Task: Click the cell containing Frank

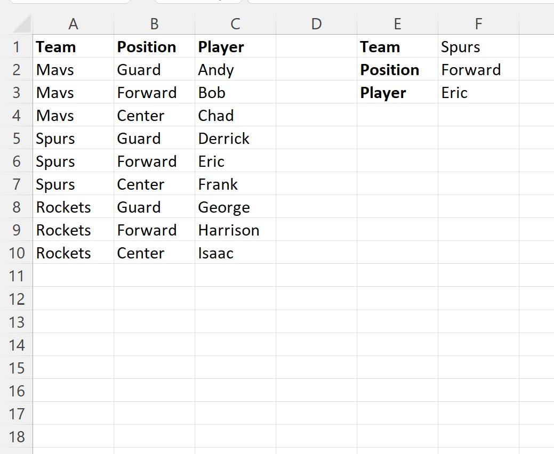Action: coord(235,184)
